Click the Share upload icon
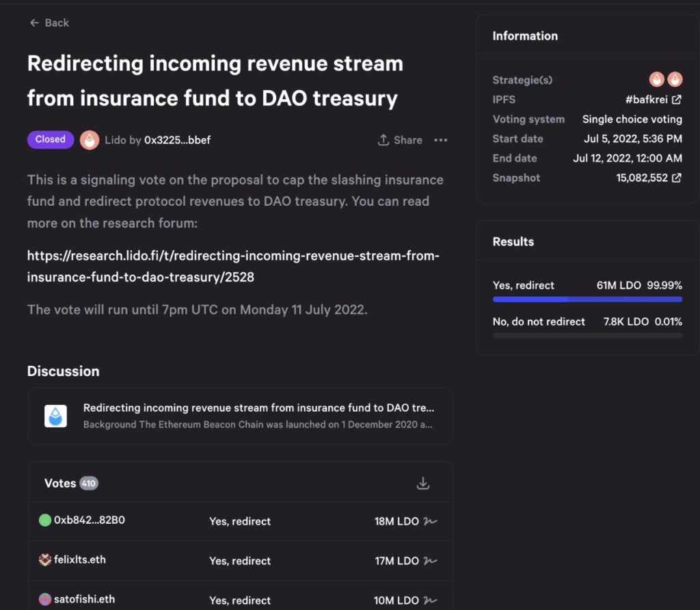 (383, 140)
